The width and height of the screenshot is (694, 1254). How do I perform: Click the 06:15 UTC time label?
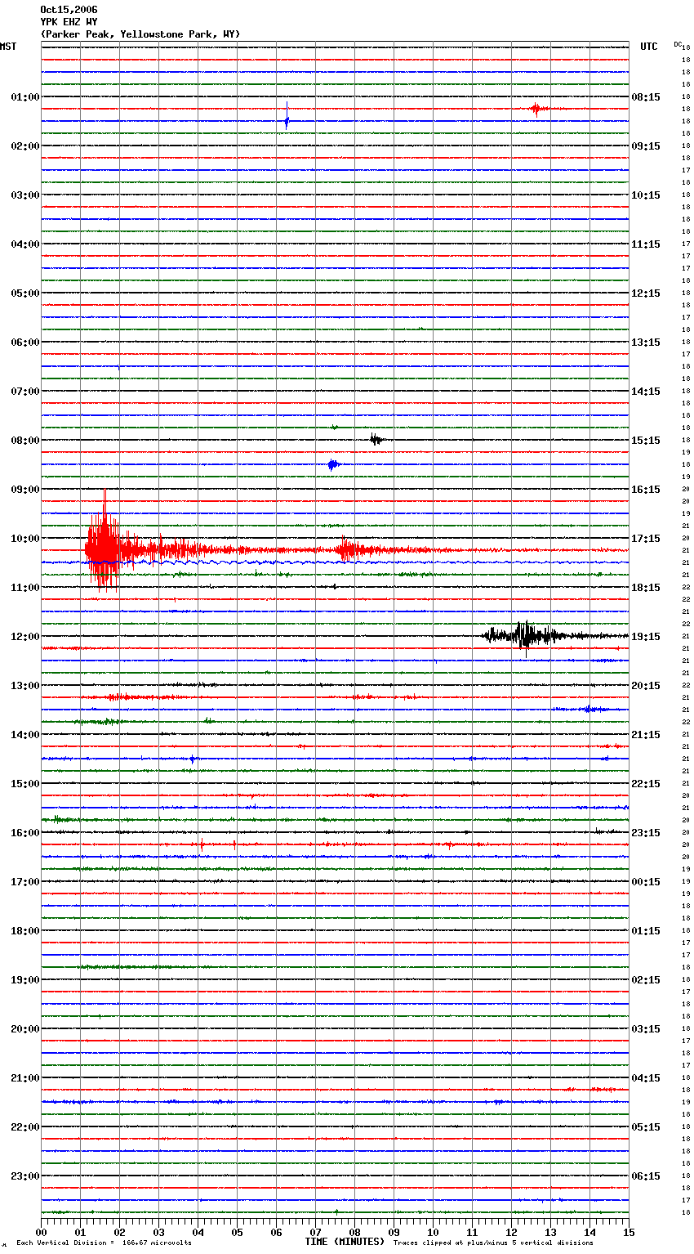pyautogui.click(x=646, y=1176)
